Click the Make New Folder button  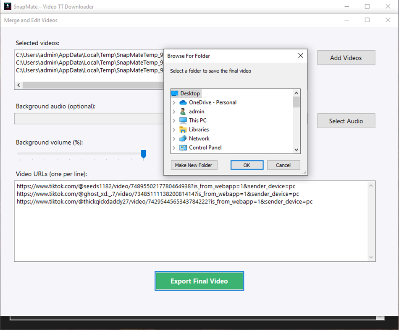(194, 165)
